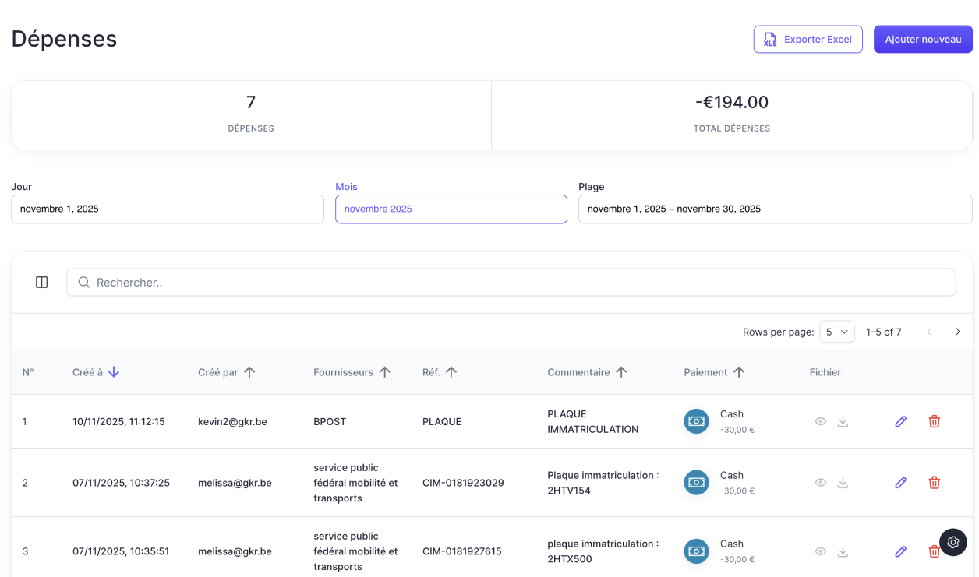
Task: Open the Rows per page dropdown
Action: pyautogui.click(x=836, y=332)
